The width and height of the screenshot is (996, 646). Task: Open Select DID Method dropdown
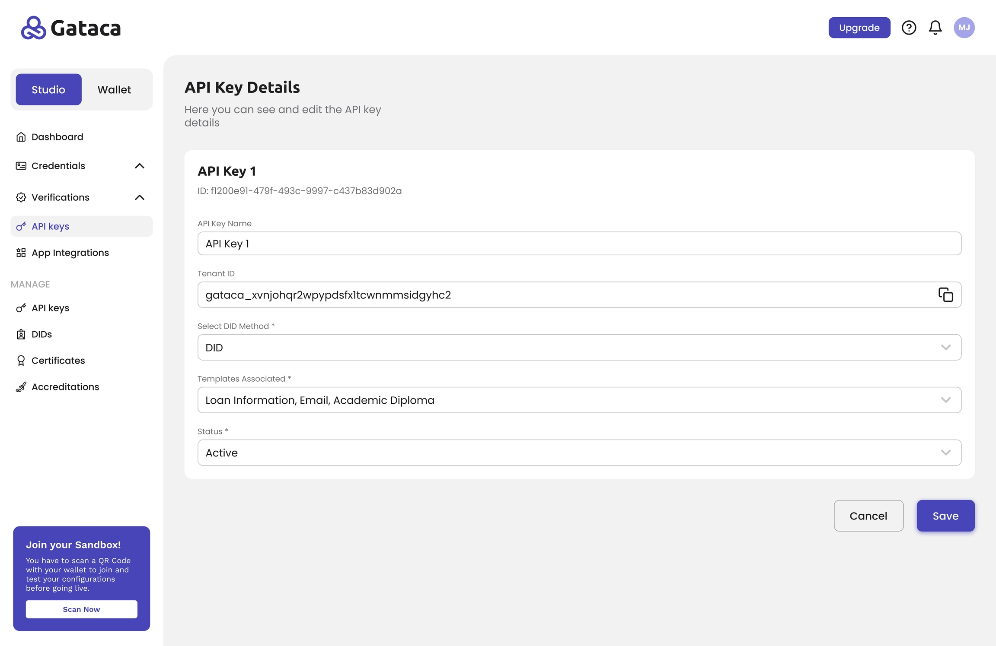click(579, 347)
